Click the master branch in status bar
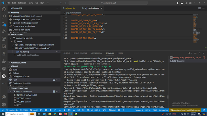The width and height of the screenshot is (207, 116). coord(12,110)
